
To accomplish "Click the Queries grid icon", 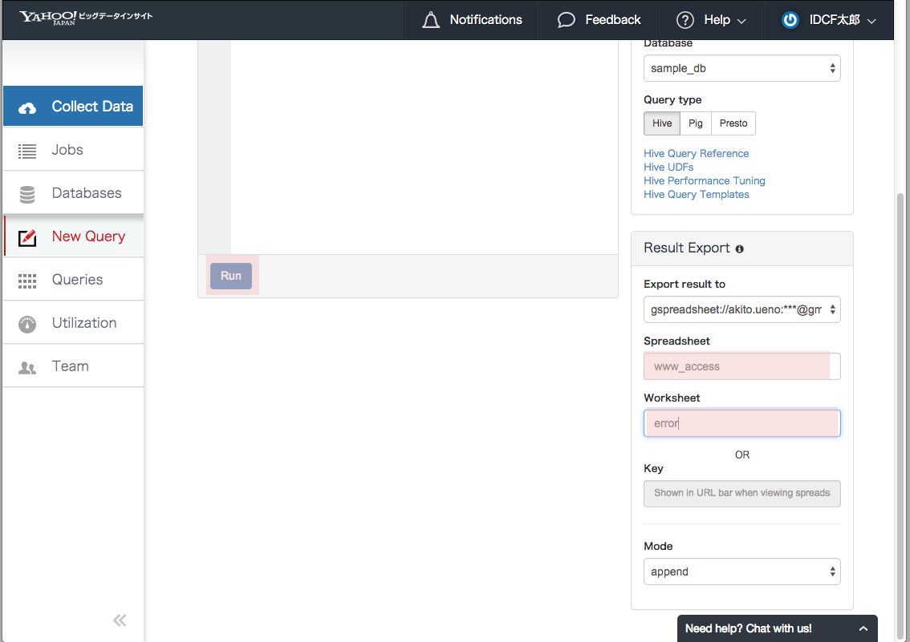I will click(26, 281).
